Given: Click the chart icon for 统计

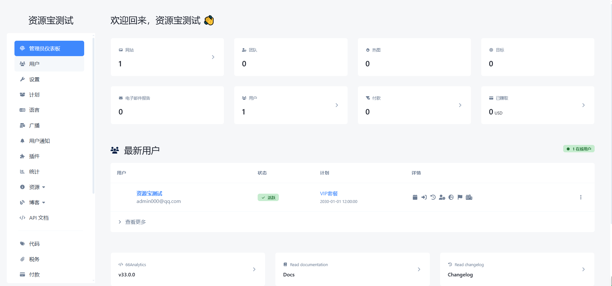Looking at the screenshot, I should (x=22, y=172).
